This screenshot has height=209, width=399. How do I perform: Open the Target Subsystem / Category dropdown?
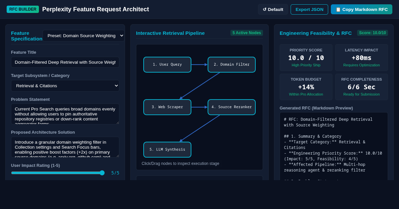pyautogui.click(x=65, y=86)
